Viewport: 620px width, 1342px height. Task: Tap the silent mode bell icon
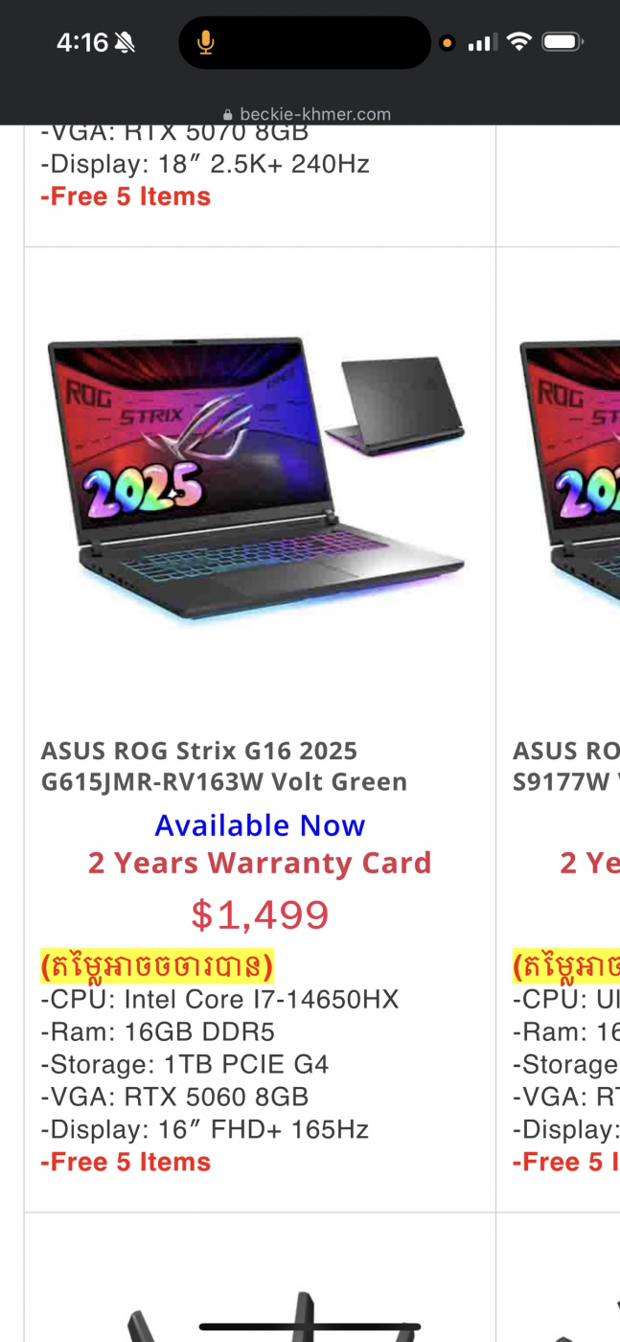coord(125,42)
